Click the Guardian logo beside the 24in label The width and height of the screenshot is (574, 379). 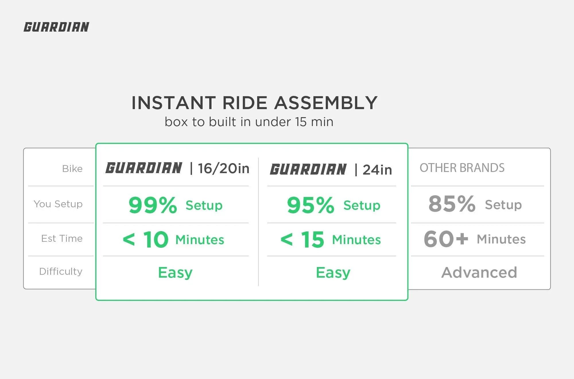(x=308, y=169)
